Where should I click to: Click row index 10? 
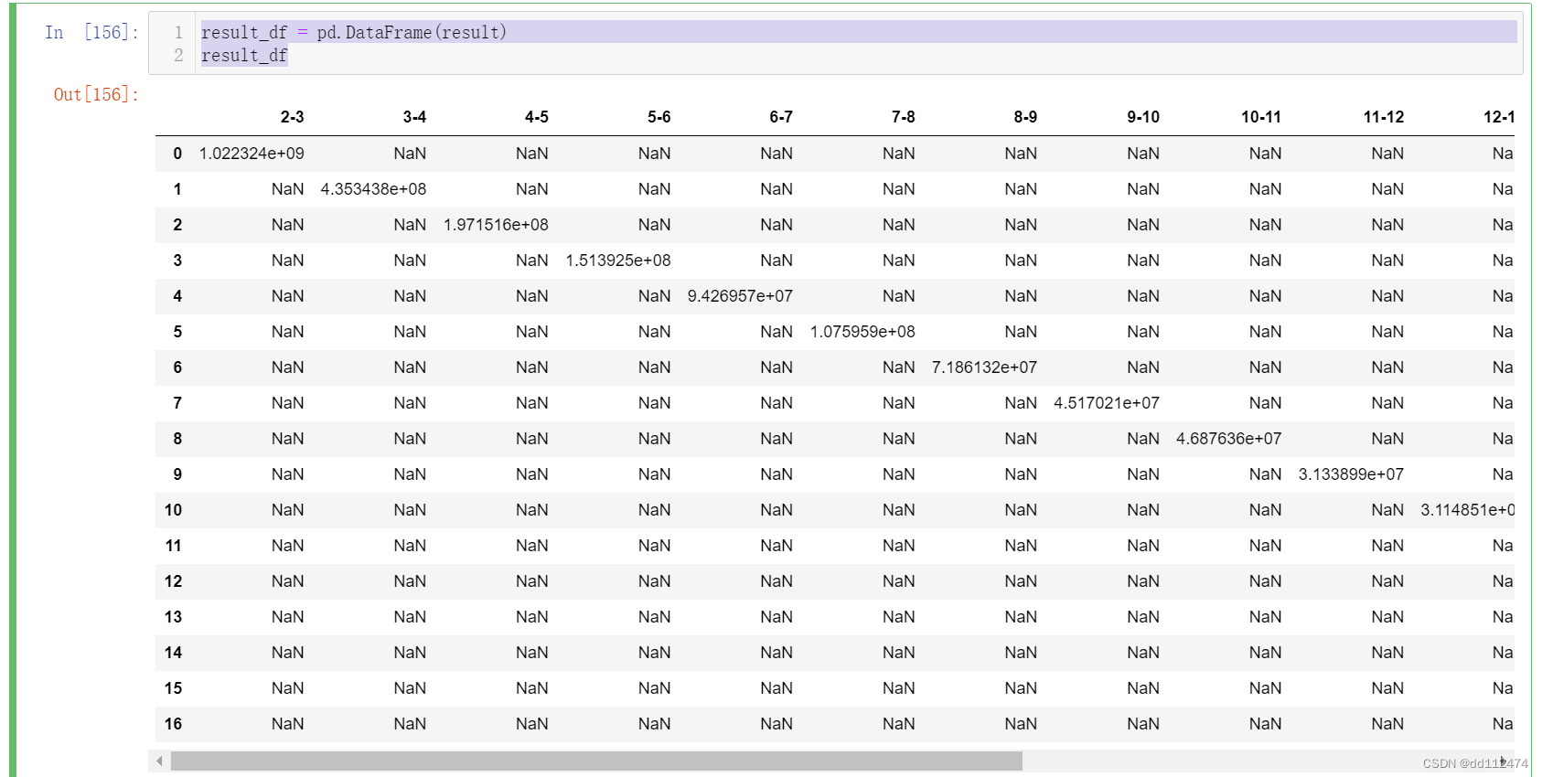pyautogui.click(x=174, y=510)
